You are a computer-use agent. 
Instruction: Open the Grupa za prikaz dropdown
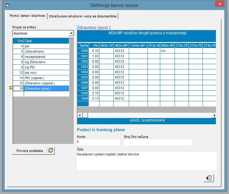tap(71, 33)
